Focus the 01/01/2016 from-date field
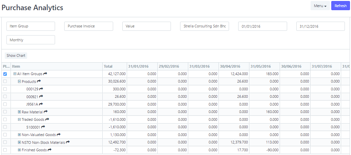 263,26
